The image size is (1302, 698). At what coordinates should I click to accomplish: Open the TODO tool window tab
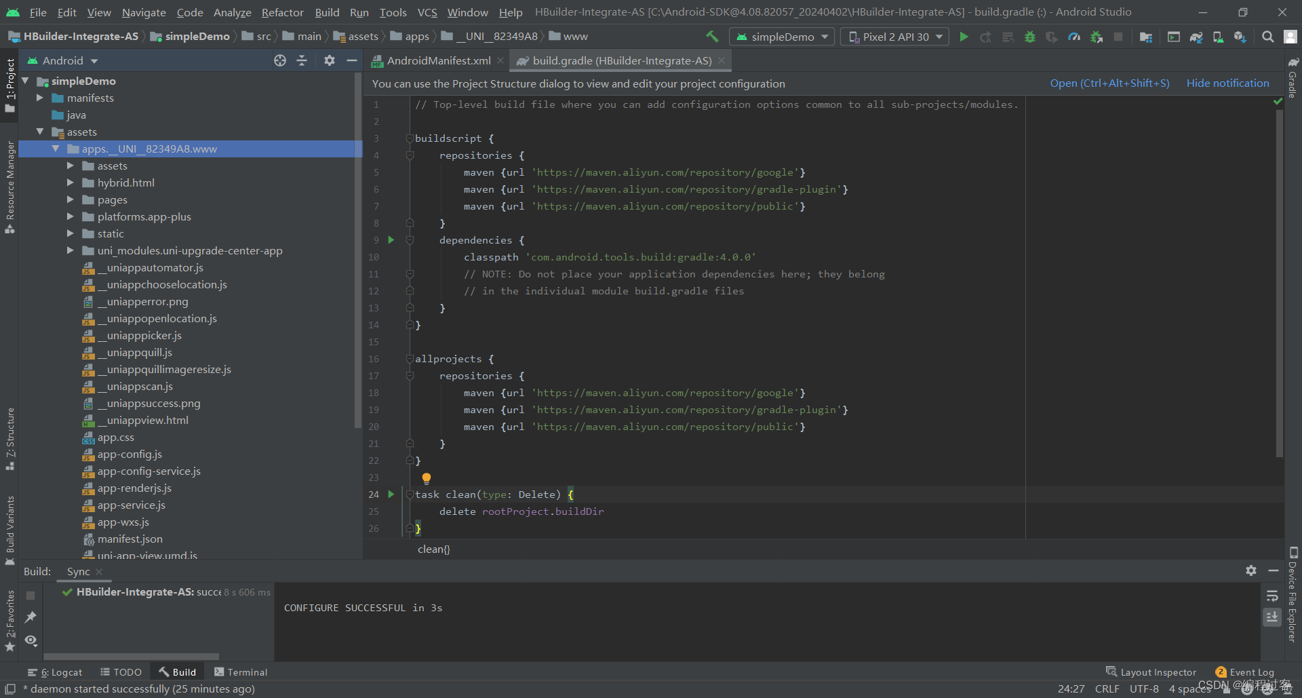[121, 672]
